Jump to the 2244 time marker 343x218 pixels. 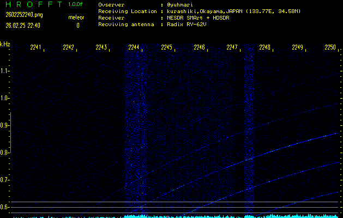[x=134, y=47]
